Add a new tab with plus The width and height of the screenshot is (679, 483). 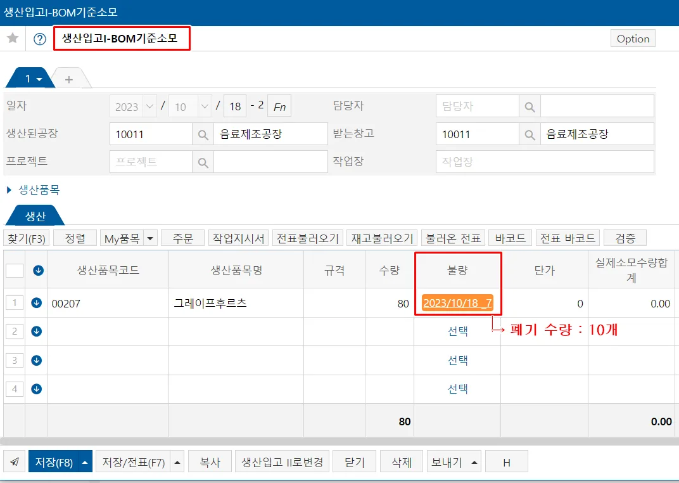69,79
